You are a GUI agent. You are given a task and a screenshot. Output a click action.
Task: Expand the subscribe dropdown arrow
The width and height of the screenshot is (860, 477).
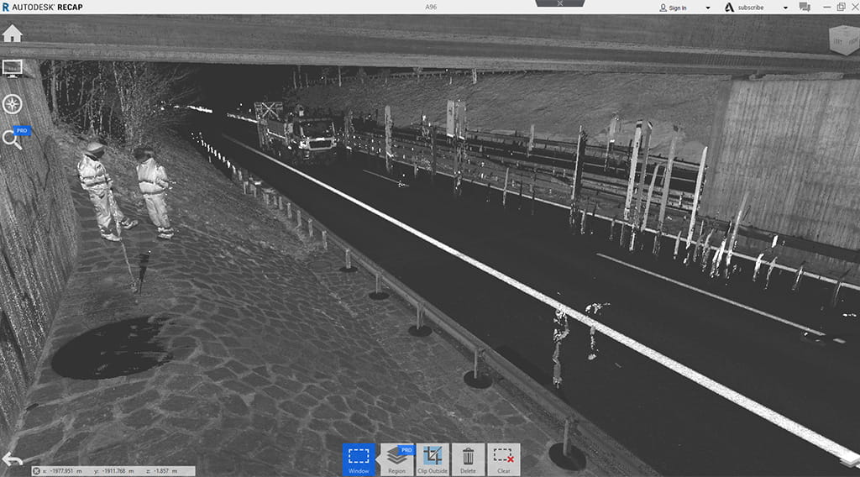point(785,8)
